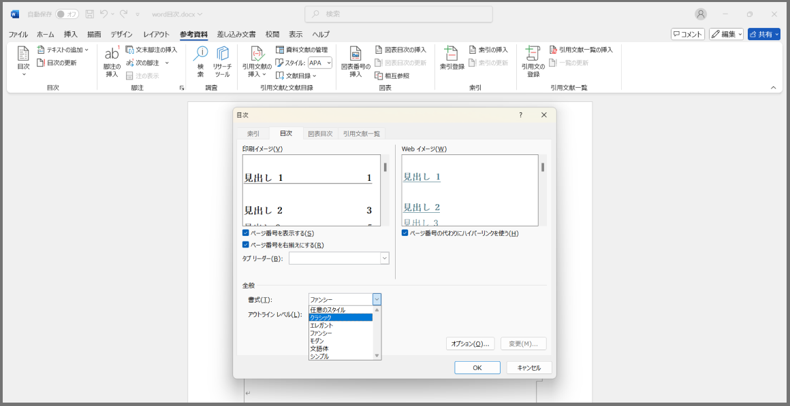The image size is (790, 406).
Task: Switch to the 引用文献一覧 dialog tab
Action: [x=362, y=133]
